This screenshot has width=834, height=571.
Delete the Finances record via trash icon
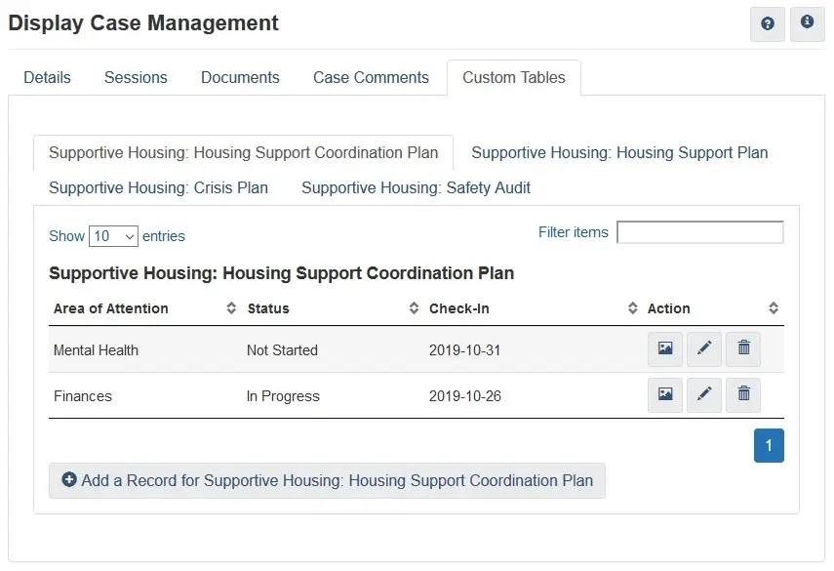(x=743, y=394)
